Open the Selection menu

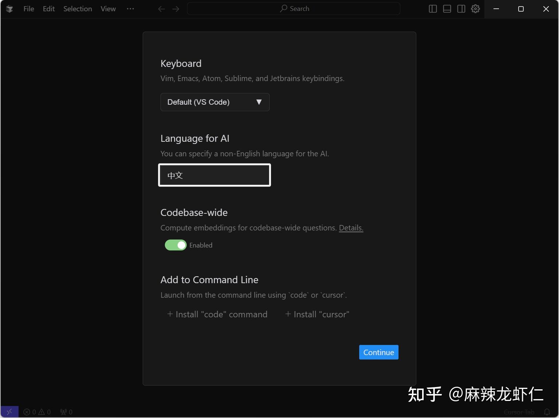click(x=77, y=9)
